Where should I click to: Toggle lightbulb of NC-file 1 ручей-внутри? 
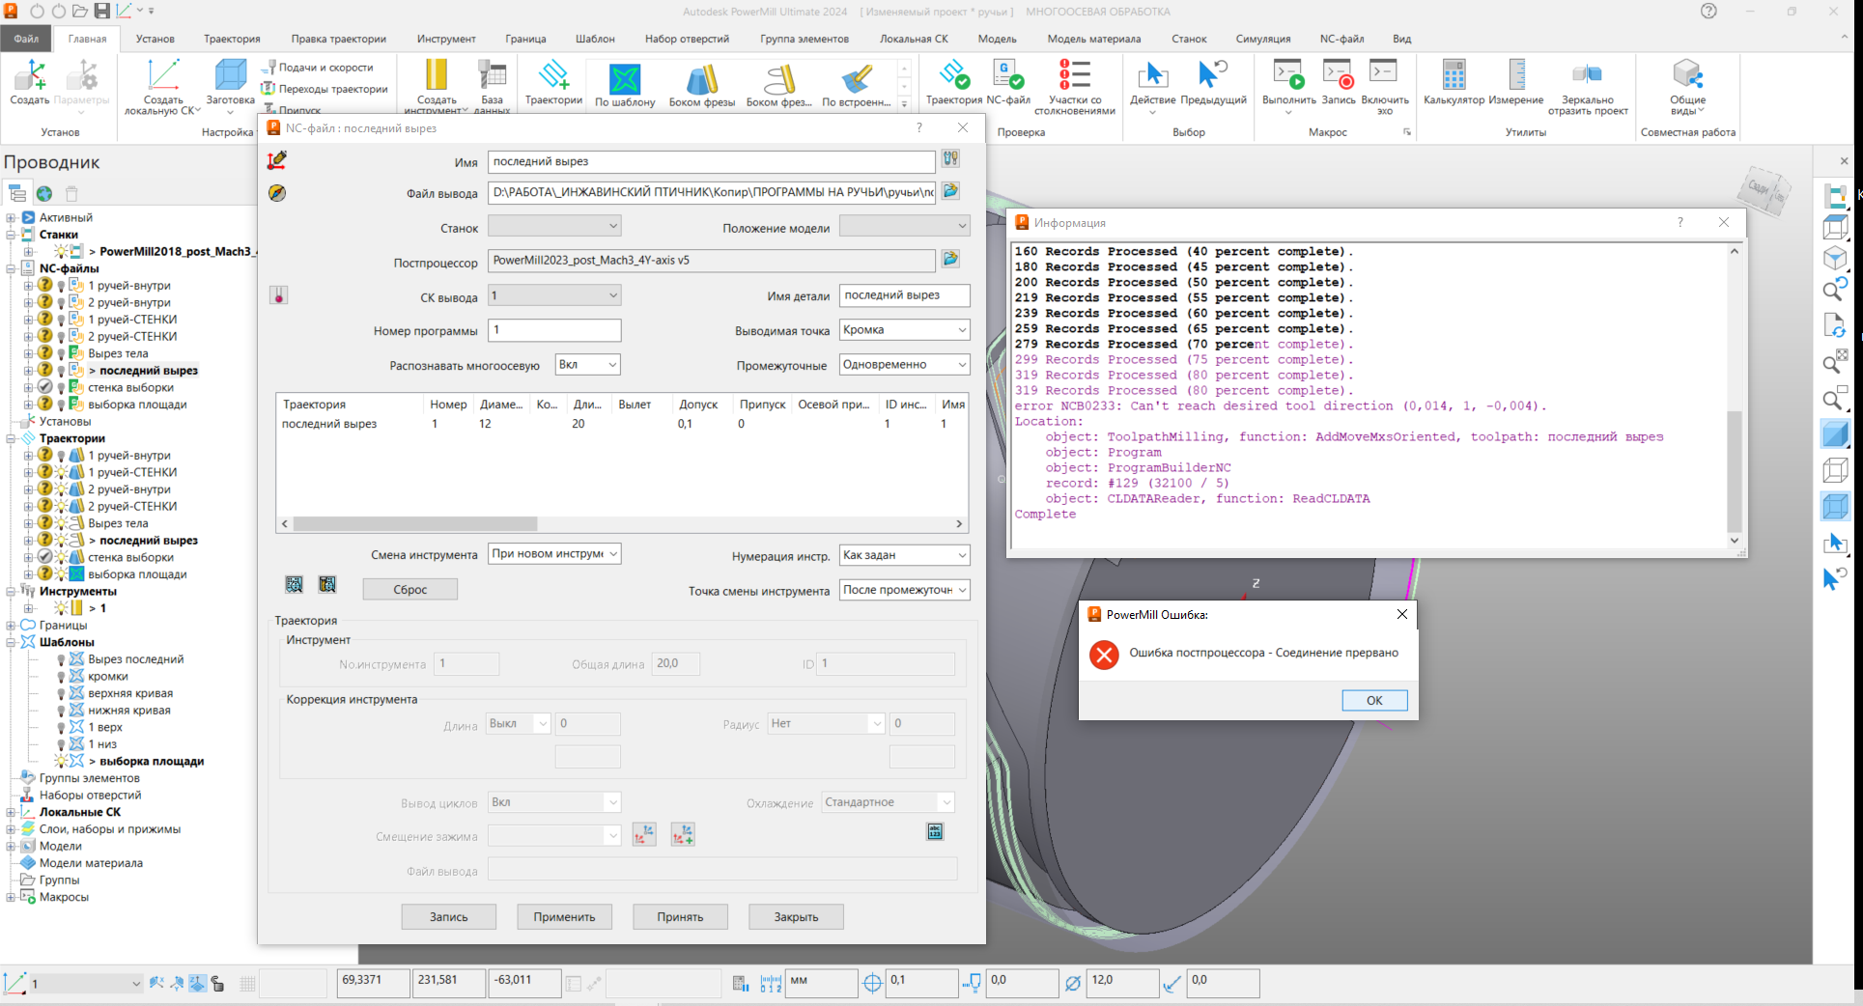pos(61,287)
